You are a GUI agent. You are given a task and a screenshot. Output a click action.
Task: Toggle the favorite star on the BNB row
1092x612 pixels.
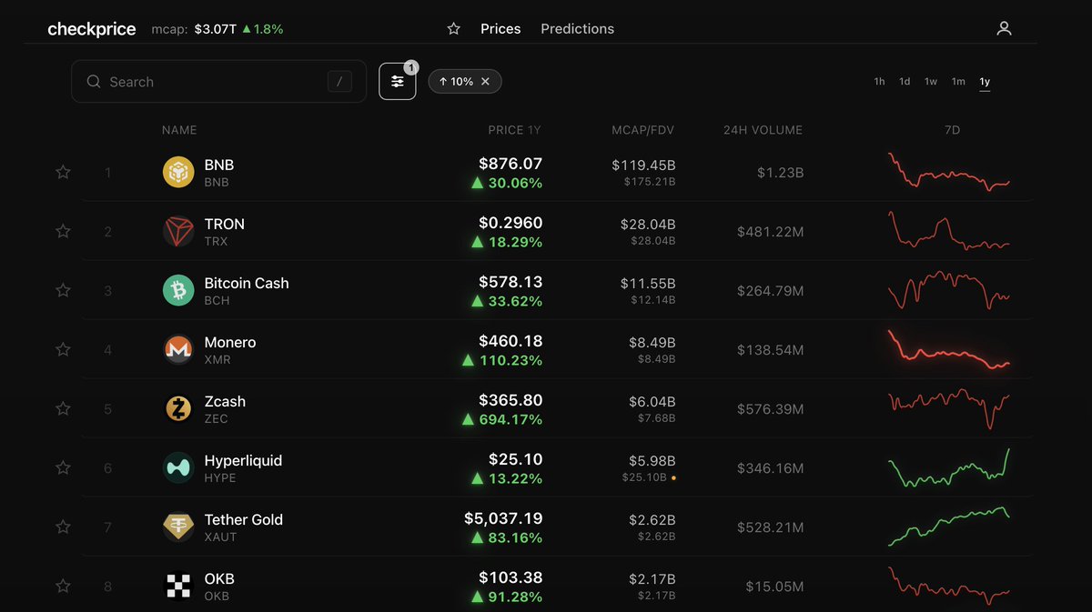point(63,171)
